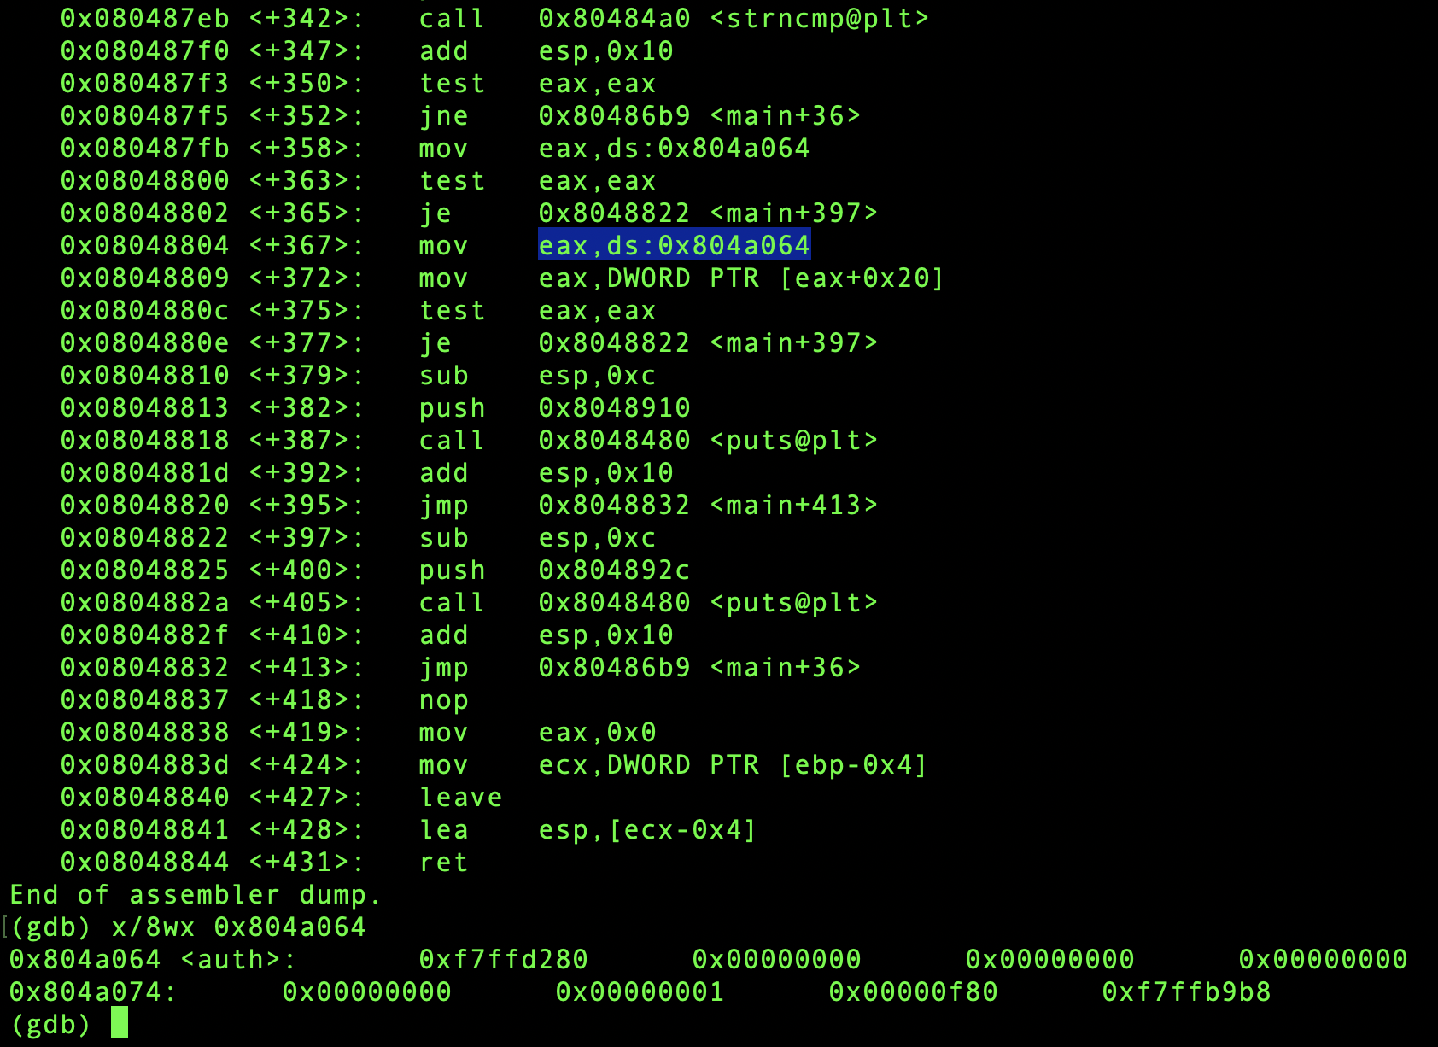1438x1047 pixels.
Task: Click the ret instruction at main+431
Action: 443,863
